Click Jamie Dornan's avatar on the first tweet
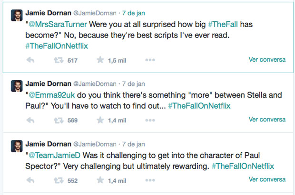 click(16, 15)
